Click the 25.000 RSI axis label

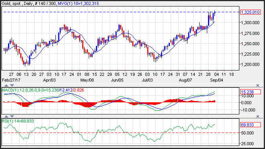(x=247, y=144)
